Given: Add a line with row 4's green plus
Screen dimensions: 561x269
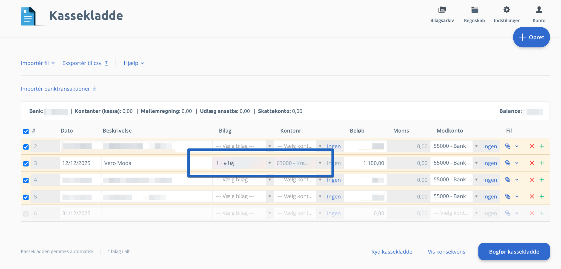Looking at the screenshot, I should 542,180.
